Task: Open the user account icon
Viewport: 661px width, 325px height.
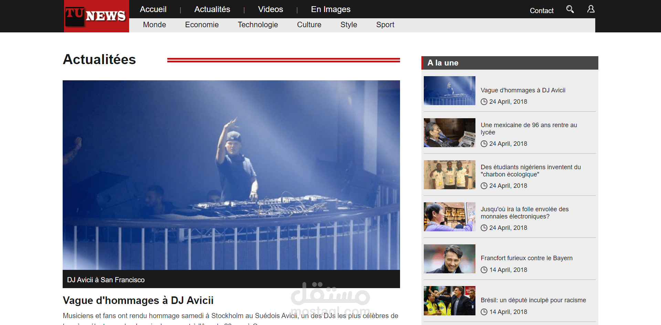Action: (591, 9)
